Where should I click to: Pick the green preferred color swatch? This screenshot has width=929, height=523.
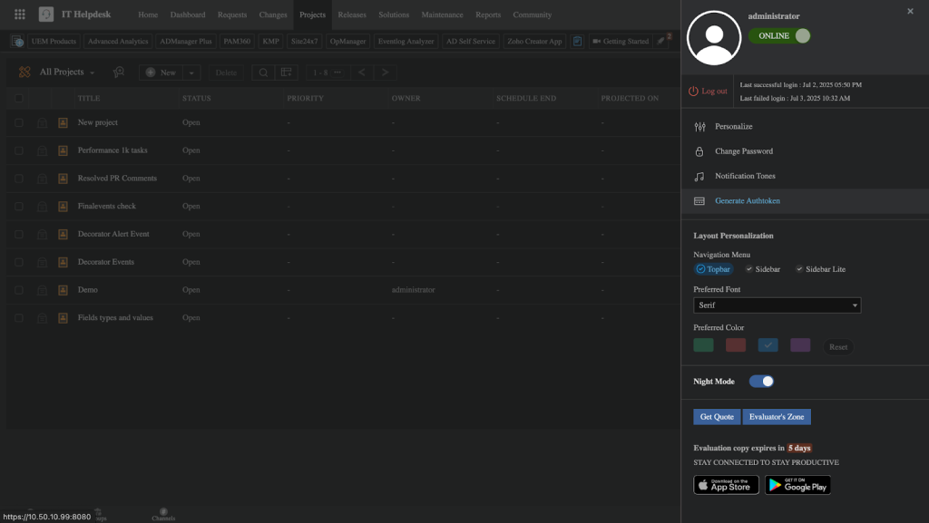pos(703,345)
